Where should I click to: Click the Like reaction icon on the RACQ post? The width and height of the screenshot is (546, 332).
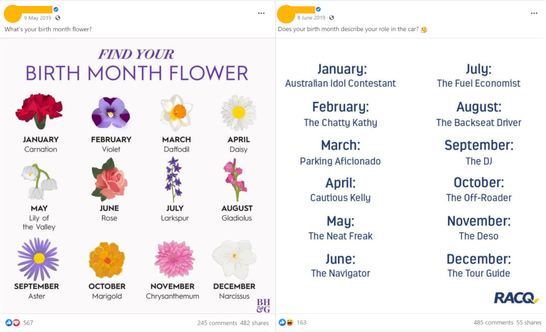pos(282,323)
